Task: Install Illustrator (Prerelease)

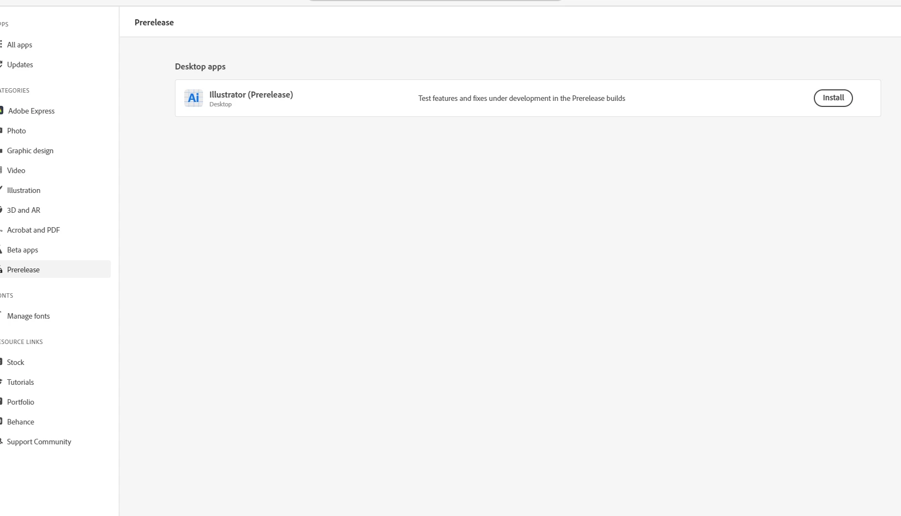Action: tap(833, 98)
